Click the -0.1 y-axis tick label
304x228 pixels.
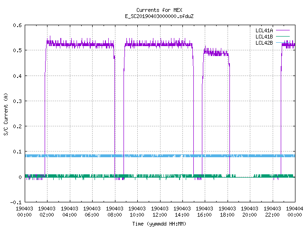pos(16,202)
